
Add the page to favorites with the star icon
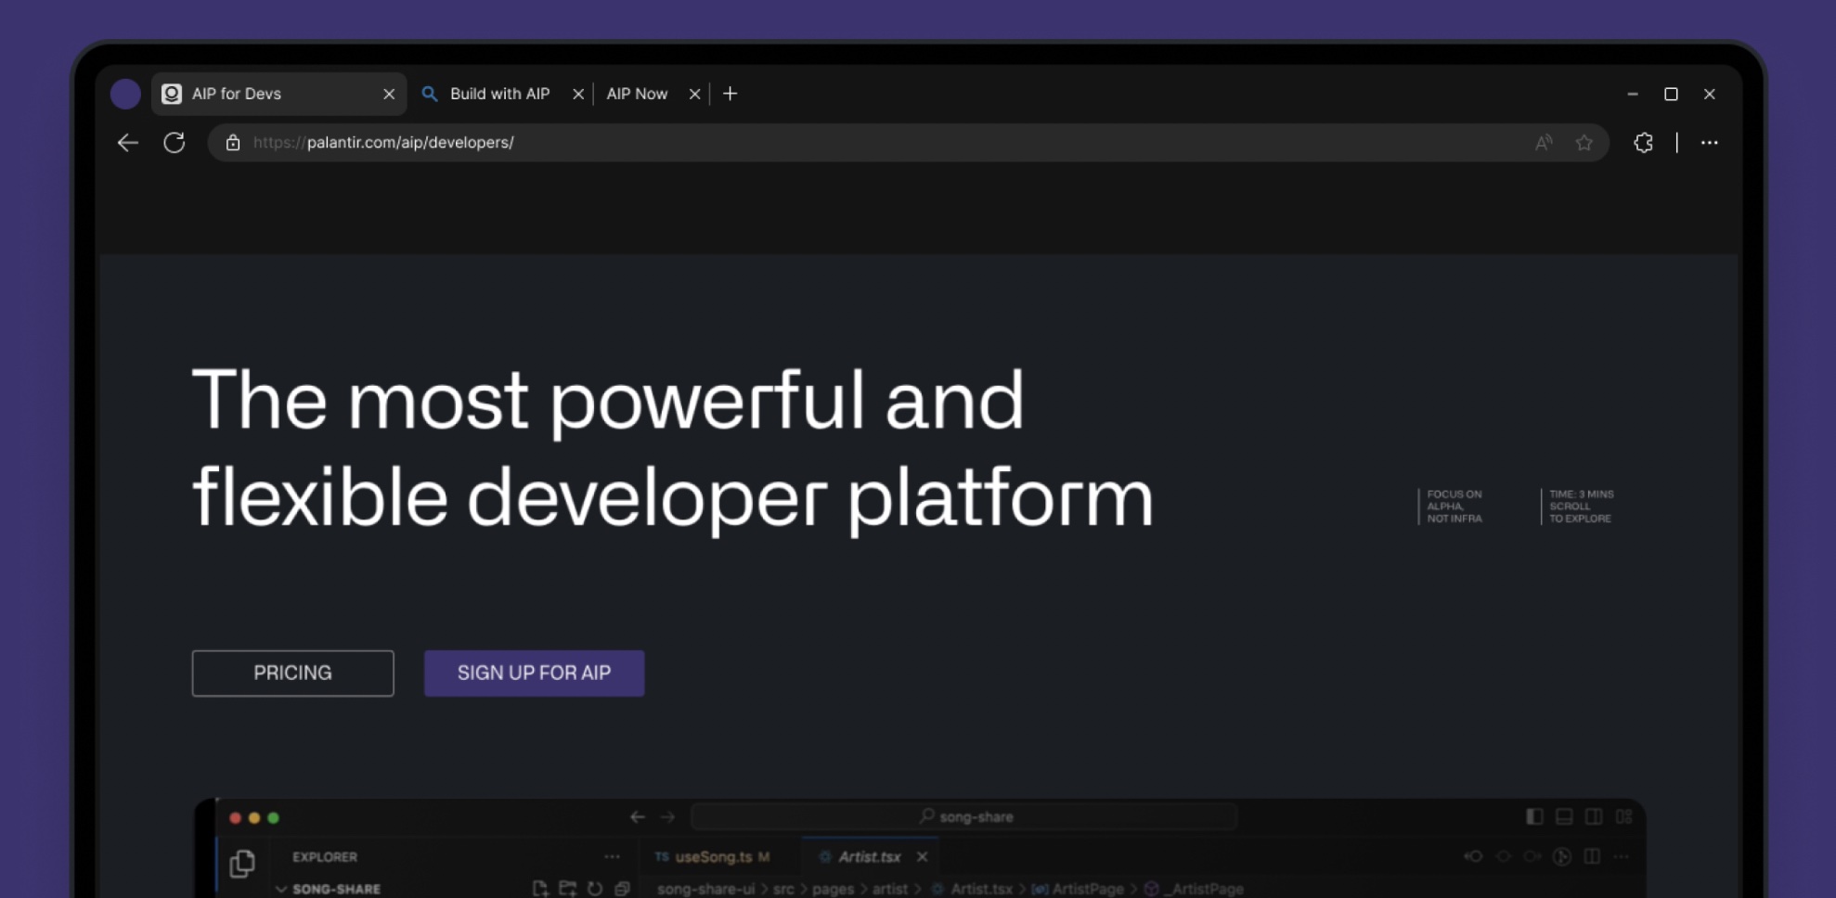pos(1584,143)
